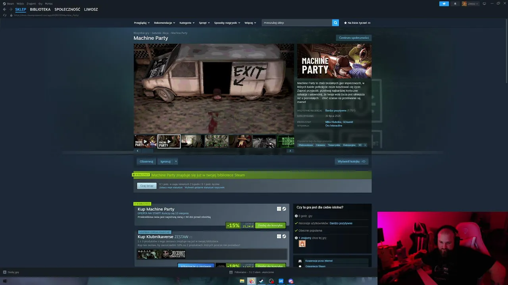This screenshot has width=508, height=285.
Task: Click the media strip left arrow
Action: 137,151
